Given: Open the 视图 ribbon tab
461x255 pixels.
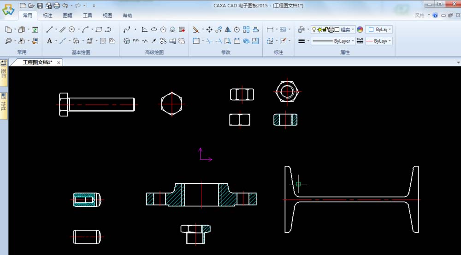Looking at the screenshot, I should click(107, 15).
